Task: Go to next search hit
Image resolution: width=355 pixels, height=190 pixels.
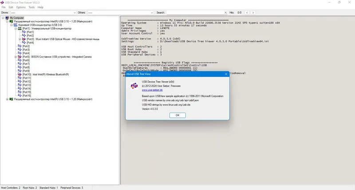Action: click(253, 13)
